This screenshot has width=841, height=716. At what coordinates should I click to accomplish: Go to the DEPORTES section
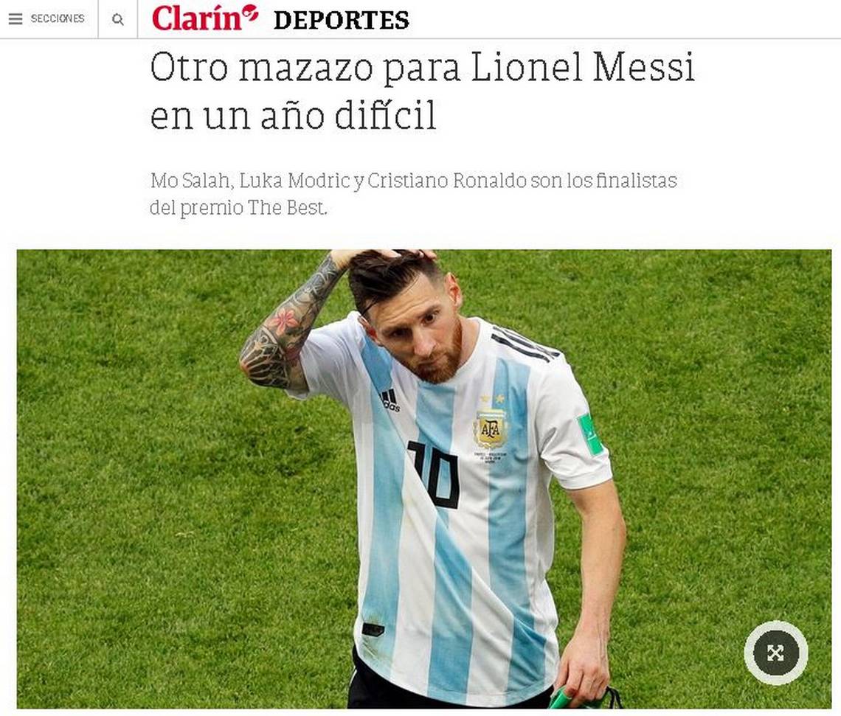[x=341, y=20]
